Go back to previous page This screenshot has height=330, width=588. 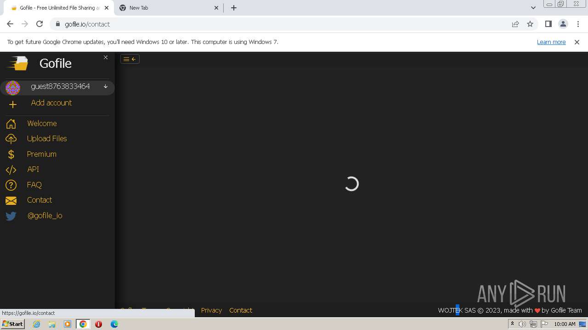pos(10,24)
